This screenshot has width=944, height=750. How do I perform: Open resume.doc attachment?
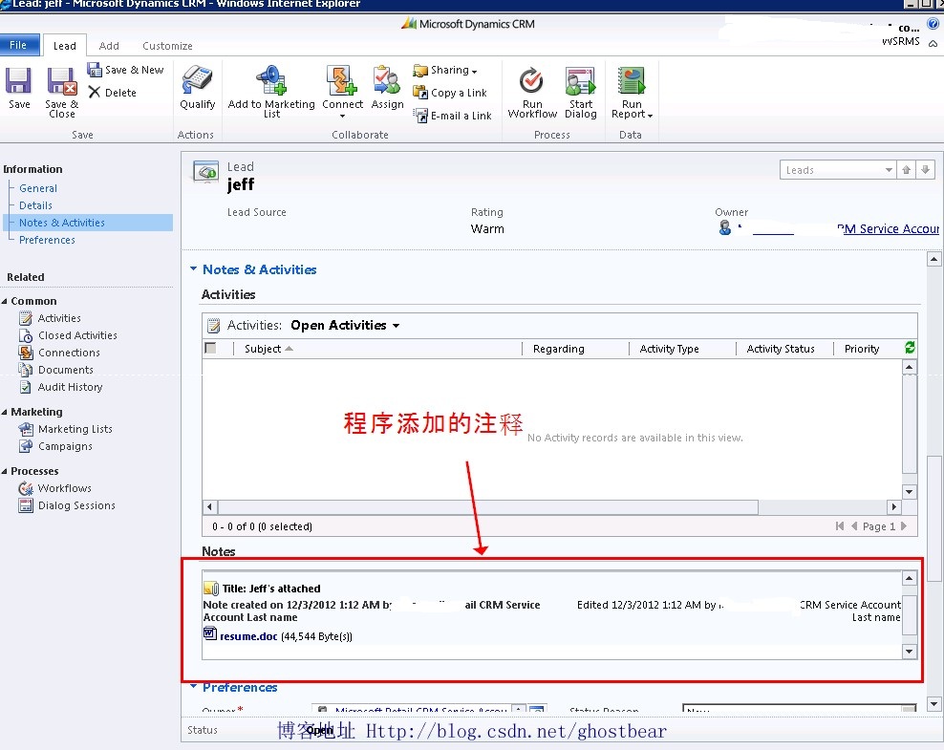coord(248,636)
